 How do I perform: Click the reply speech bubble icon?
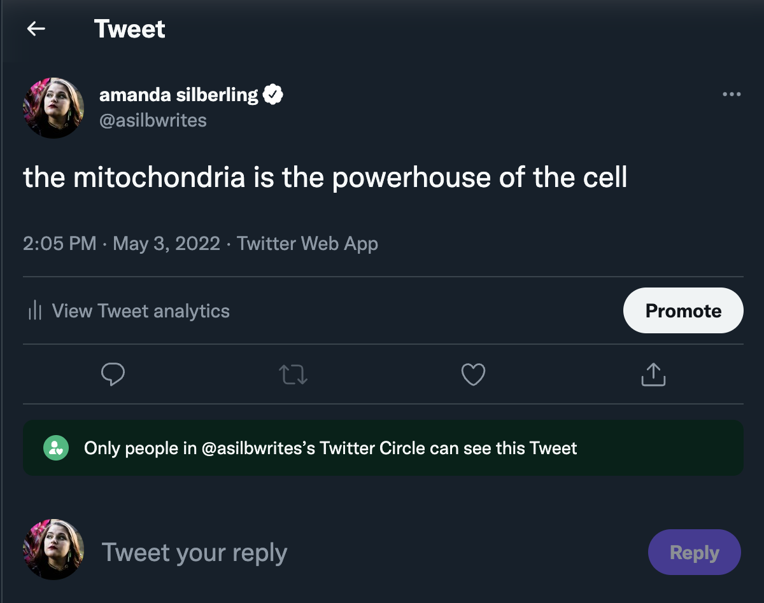(x=113, y=375)
